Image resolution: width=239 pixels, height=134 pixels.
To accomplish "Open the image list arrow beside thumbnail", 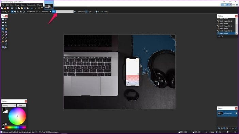I will click(x=55, y=5).
